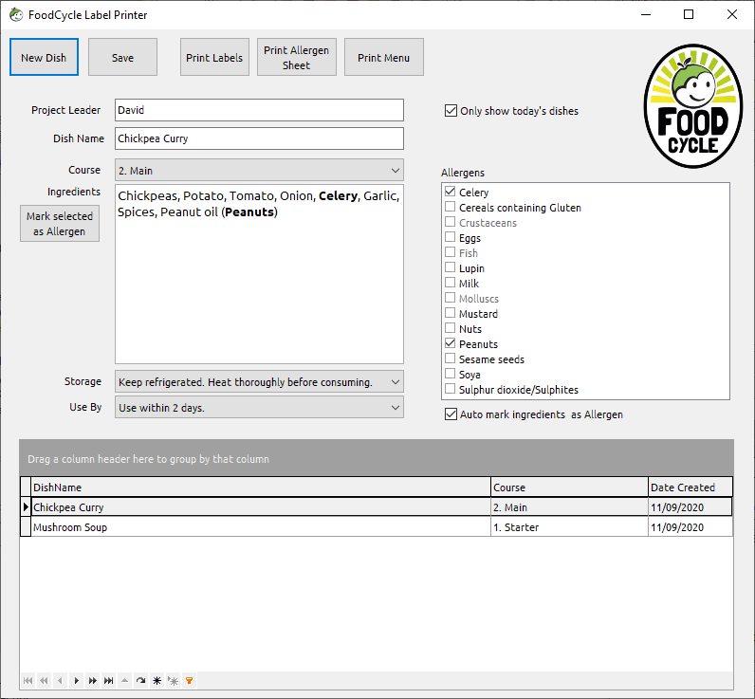Click the next record navigator arrow
The width and height of the screenshot is (755, 699).
77,681
